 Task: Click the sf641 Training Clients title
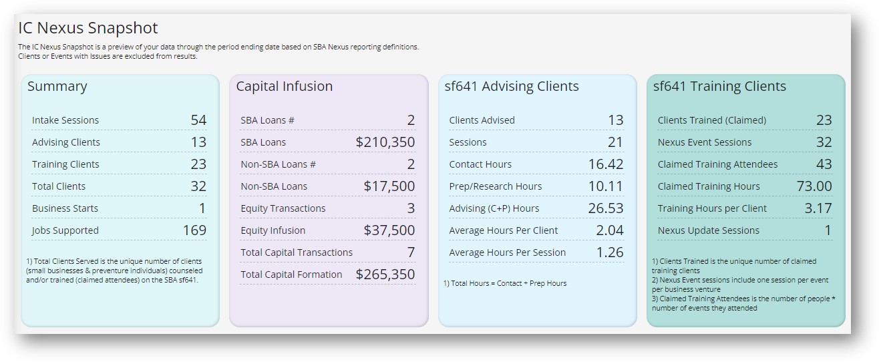point(719,86)
